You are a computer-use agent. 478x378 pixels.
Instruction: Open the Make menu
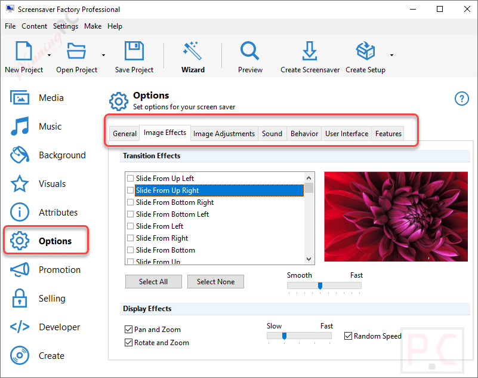tap(92, 26)
